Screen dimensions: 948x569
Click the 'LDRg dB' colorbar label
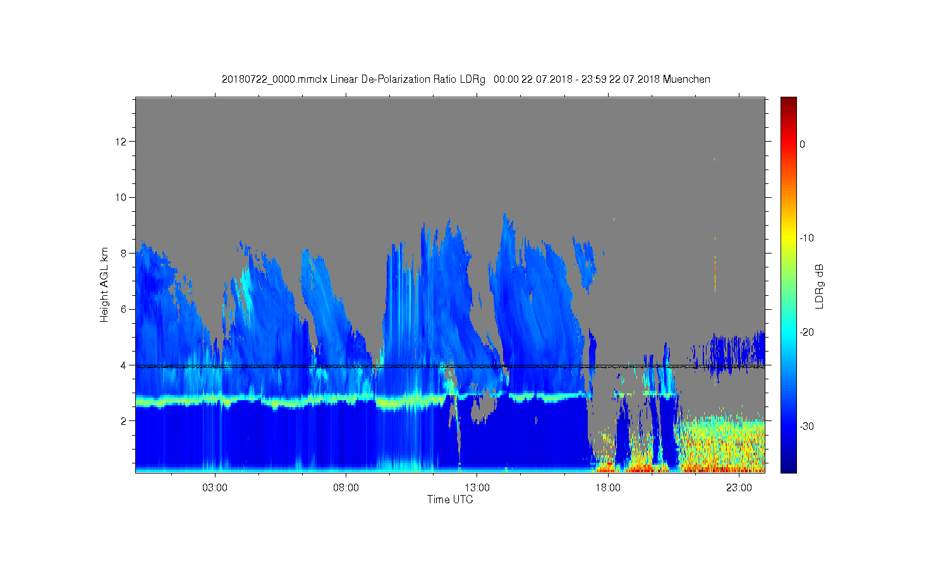click(820, 286)
